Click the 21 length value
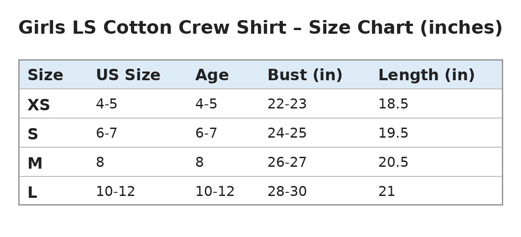Screen dimensions: 521x237 386,192
